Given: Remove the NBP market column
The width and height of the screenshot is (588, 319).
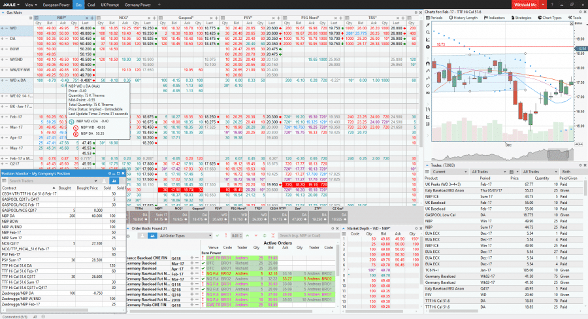Looking at the screenshot, I should 87,18.
